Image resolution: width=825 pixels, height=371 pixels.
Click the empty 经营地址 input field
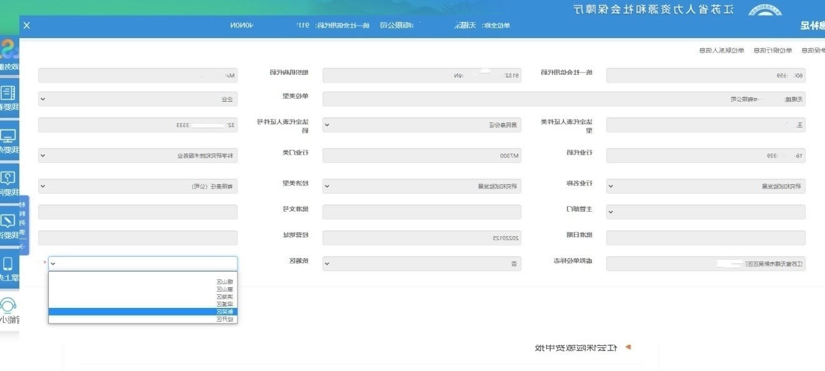[138, 238]
